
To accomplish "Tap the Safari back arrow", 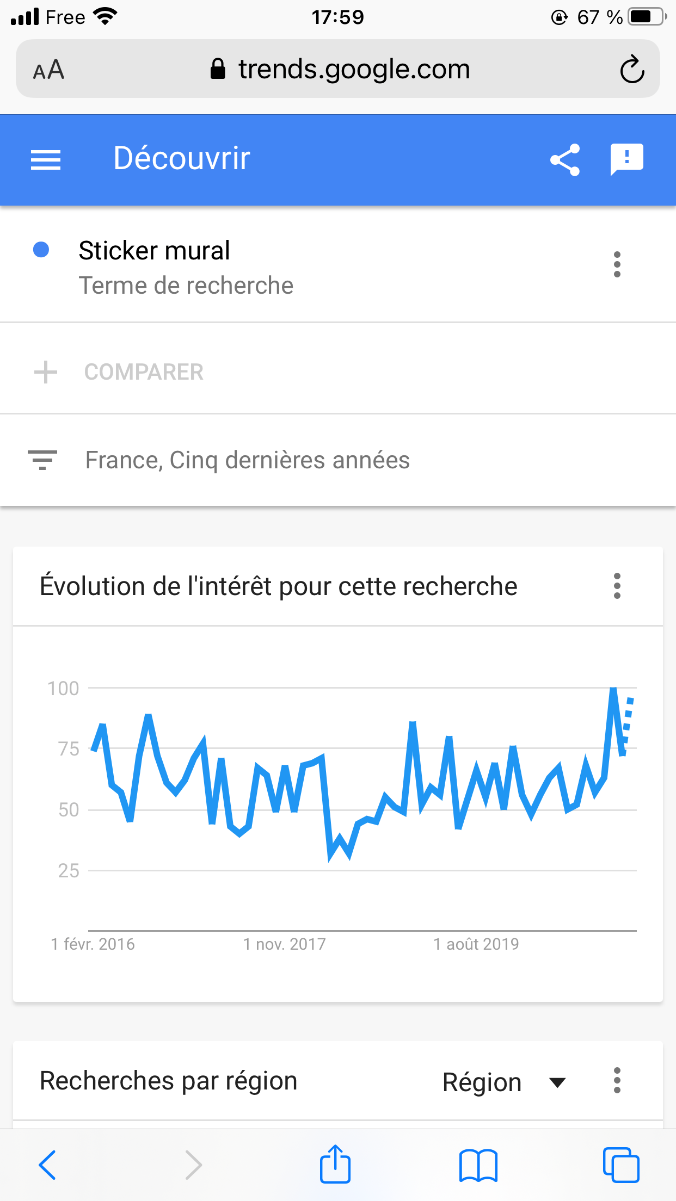I will tap(47, 1165).
